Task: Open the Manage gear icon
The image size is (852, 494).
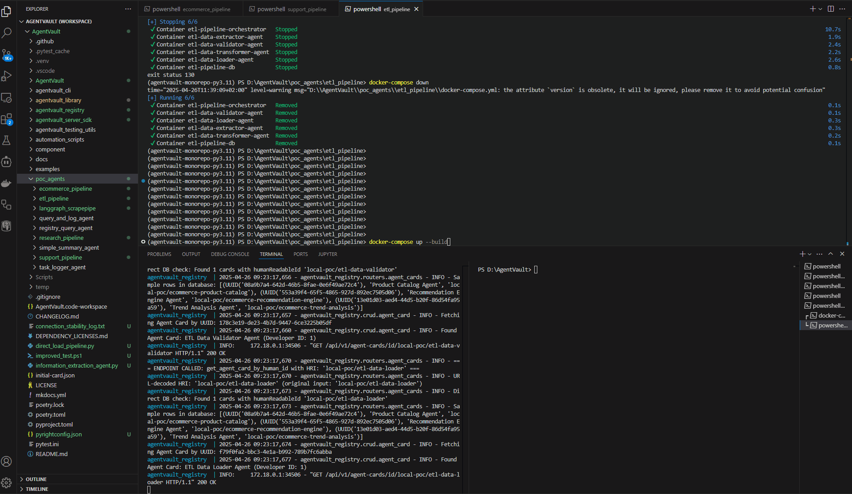Action: pyautogui.click(x=6, y=483)
